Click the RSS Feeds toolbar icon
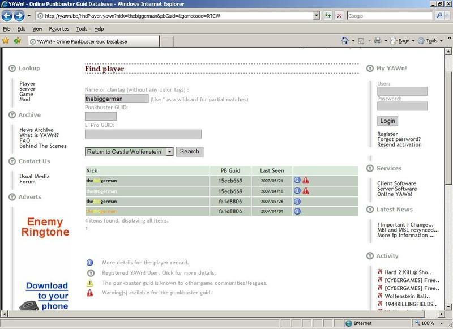 click(361, 41)
